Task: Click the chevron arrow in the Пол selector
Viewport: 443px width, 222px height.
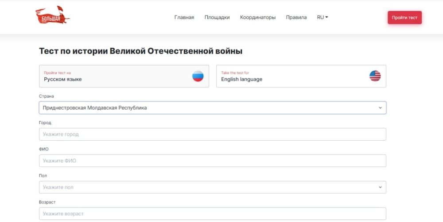Action: [x=380, y=188]
